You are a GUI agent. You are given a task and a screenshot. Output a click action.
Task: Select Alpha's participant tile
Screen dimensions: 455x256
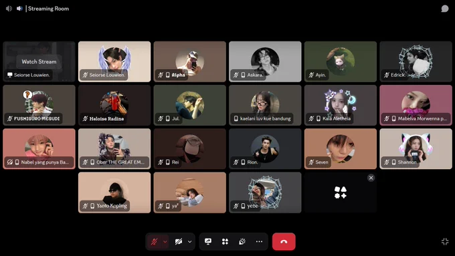190,61
